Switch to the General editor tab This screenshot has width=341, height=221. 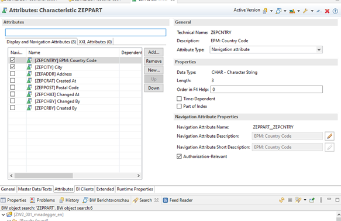(8, 189)
